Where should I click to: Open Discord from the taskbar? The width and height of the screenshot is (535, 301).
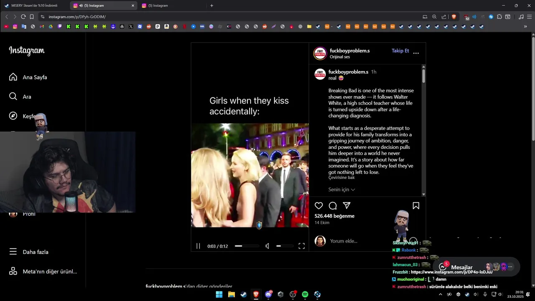tap(268, 294)
